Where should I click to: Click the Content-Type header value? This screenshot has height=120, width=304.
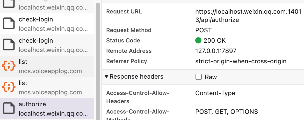pyautogui.click(x=215, y=93)
